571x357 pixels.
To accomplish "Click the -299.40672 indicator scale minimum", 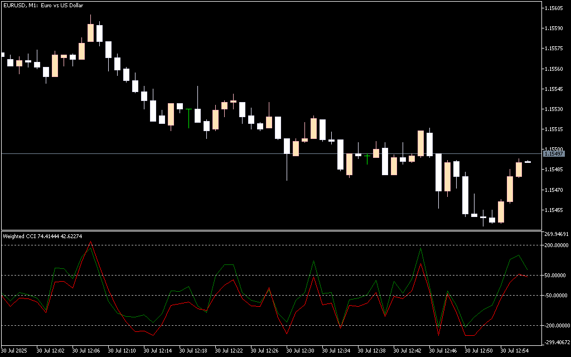I will coord(555,342).
